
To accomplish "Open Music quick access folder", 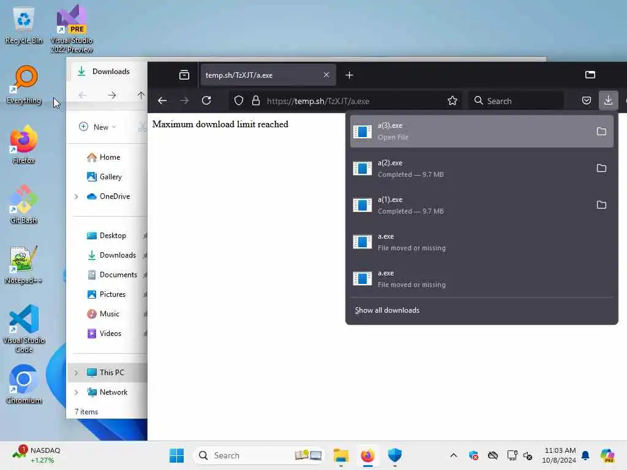I will (x=109, y=314).
